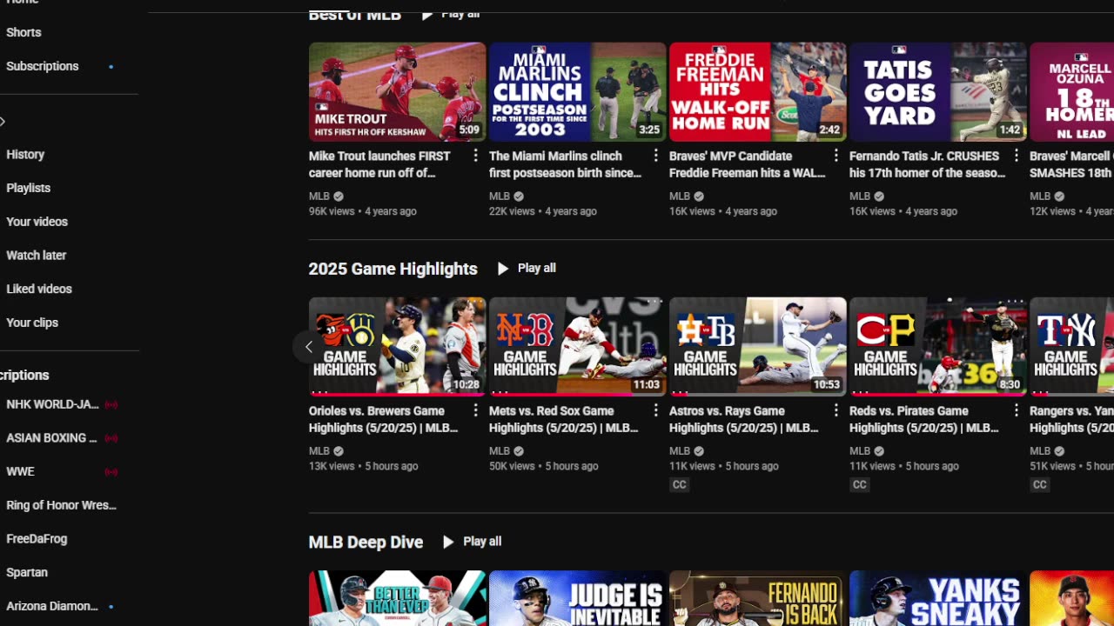Open Spartan channel subscription
This screenshot has height=626, width=1114.
27,573
